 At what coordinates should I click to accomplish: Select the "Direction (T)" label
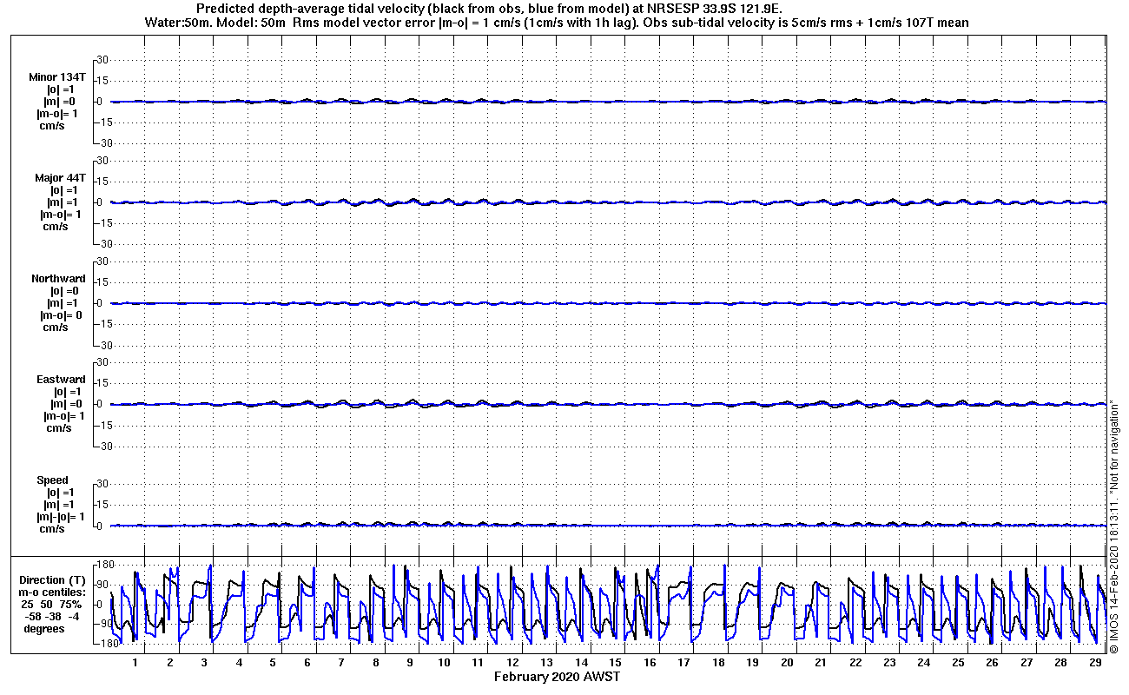point(54,580)
